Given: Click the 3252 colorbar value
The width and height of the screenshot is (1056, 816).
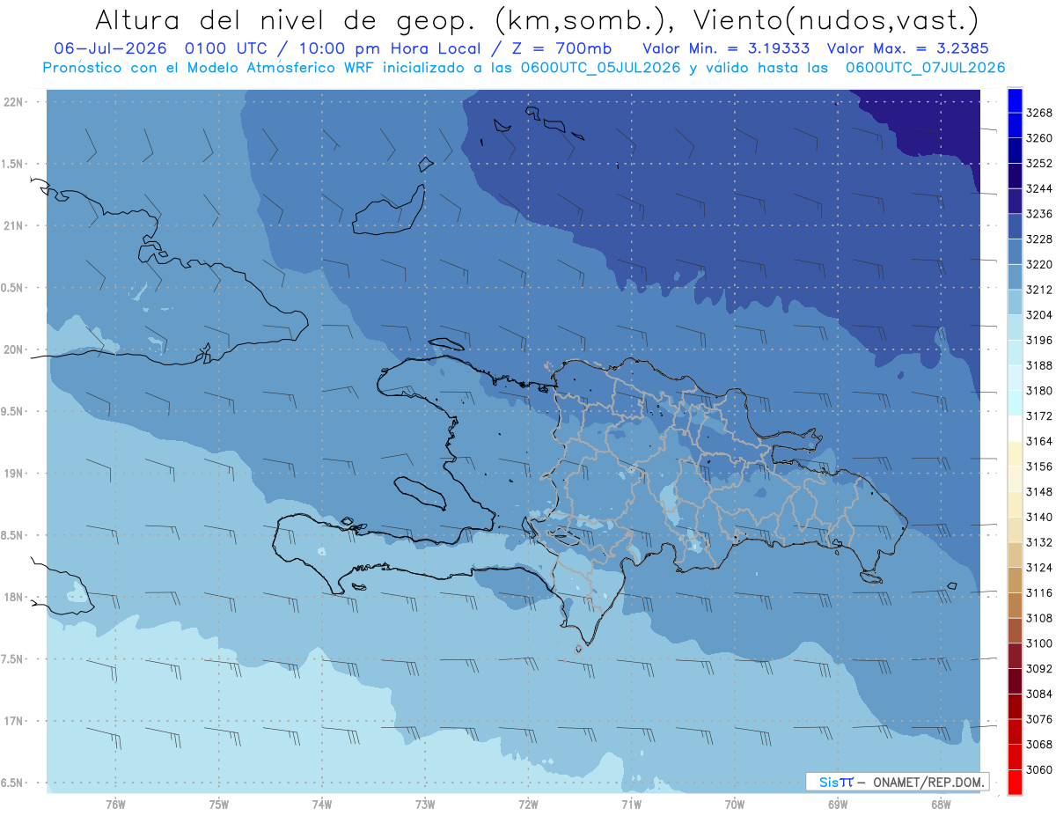Looking at the screenshot, I should pyautogui.click(x=1038, y=164).
